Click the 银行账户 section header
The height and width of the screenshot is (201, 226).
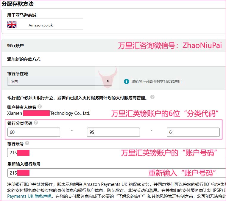15,45
